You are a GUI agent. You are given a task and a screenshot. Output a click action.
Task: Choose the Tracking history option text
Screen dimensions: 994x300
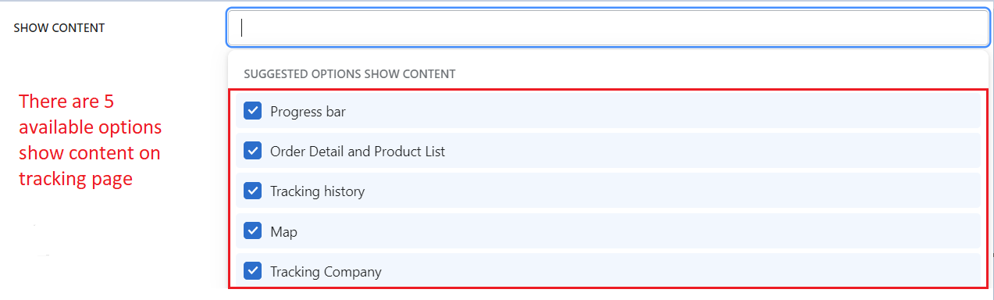tap(317, 191)
